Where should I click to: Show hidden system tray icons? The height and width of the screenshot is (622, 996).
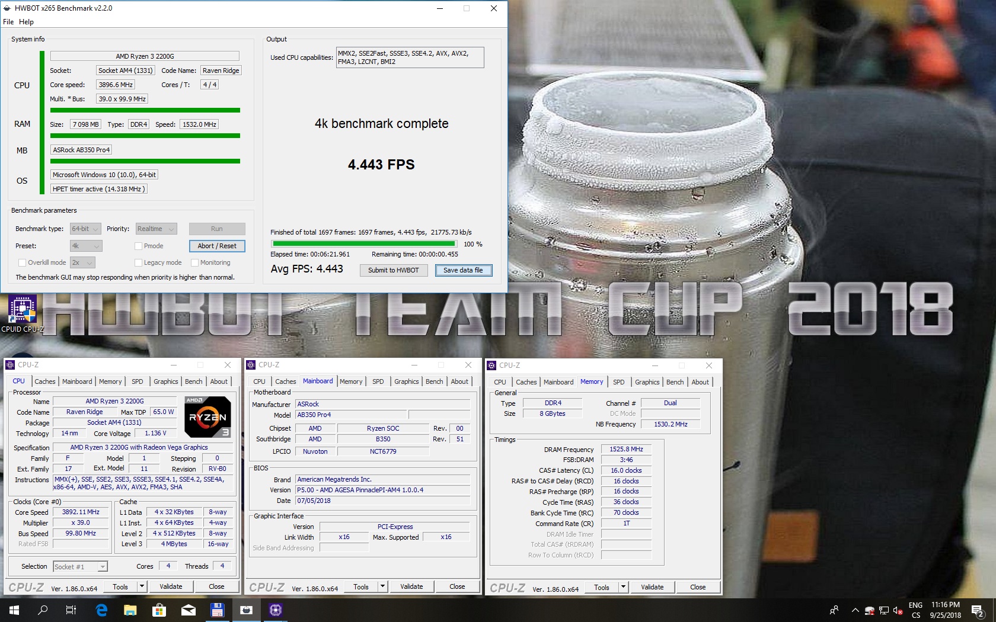(x=855, y=610)
